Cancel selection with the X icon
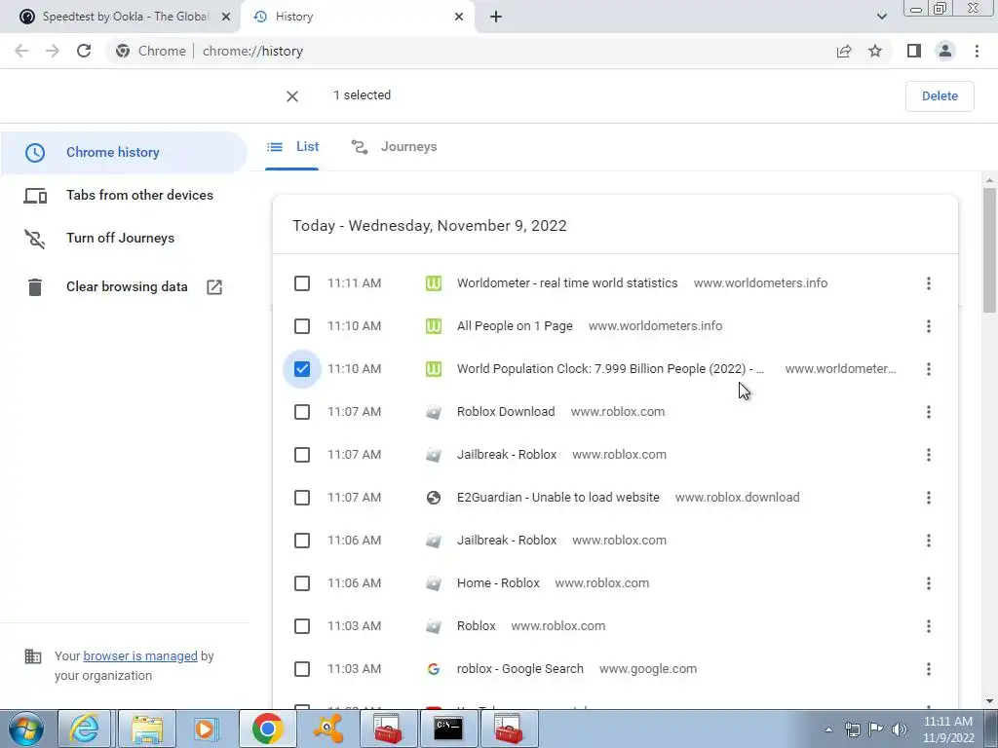998x748 pixels. pyautogui.click(x=292, y=96)
